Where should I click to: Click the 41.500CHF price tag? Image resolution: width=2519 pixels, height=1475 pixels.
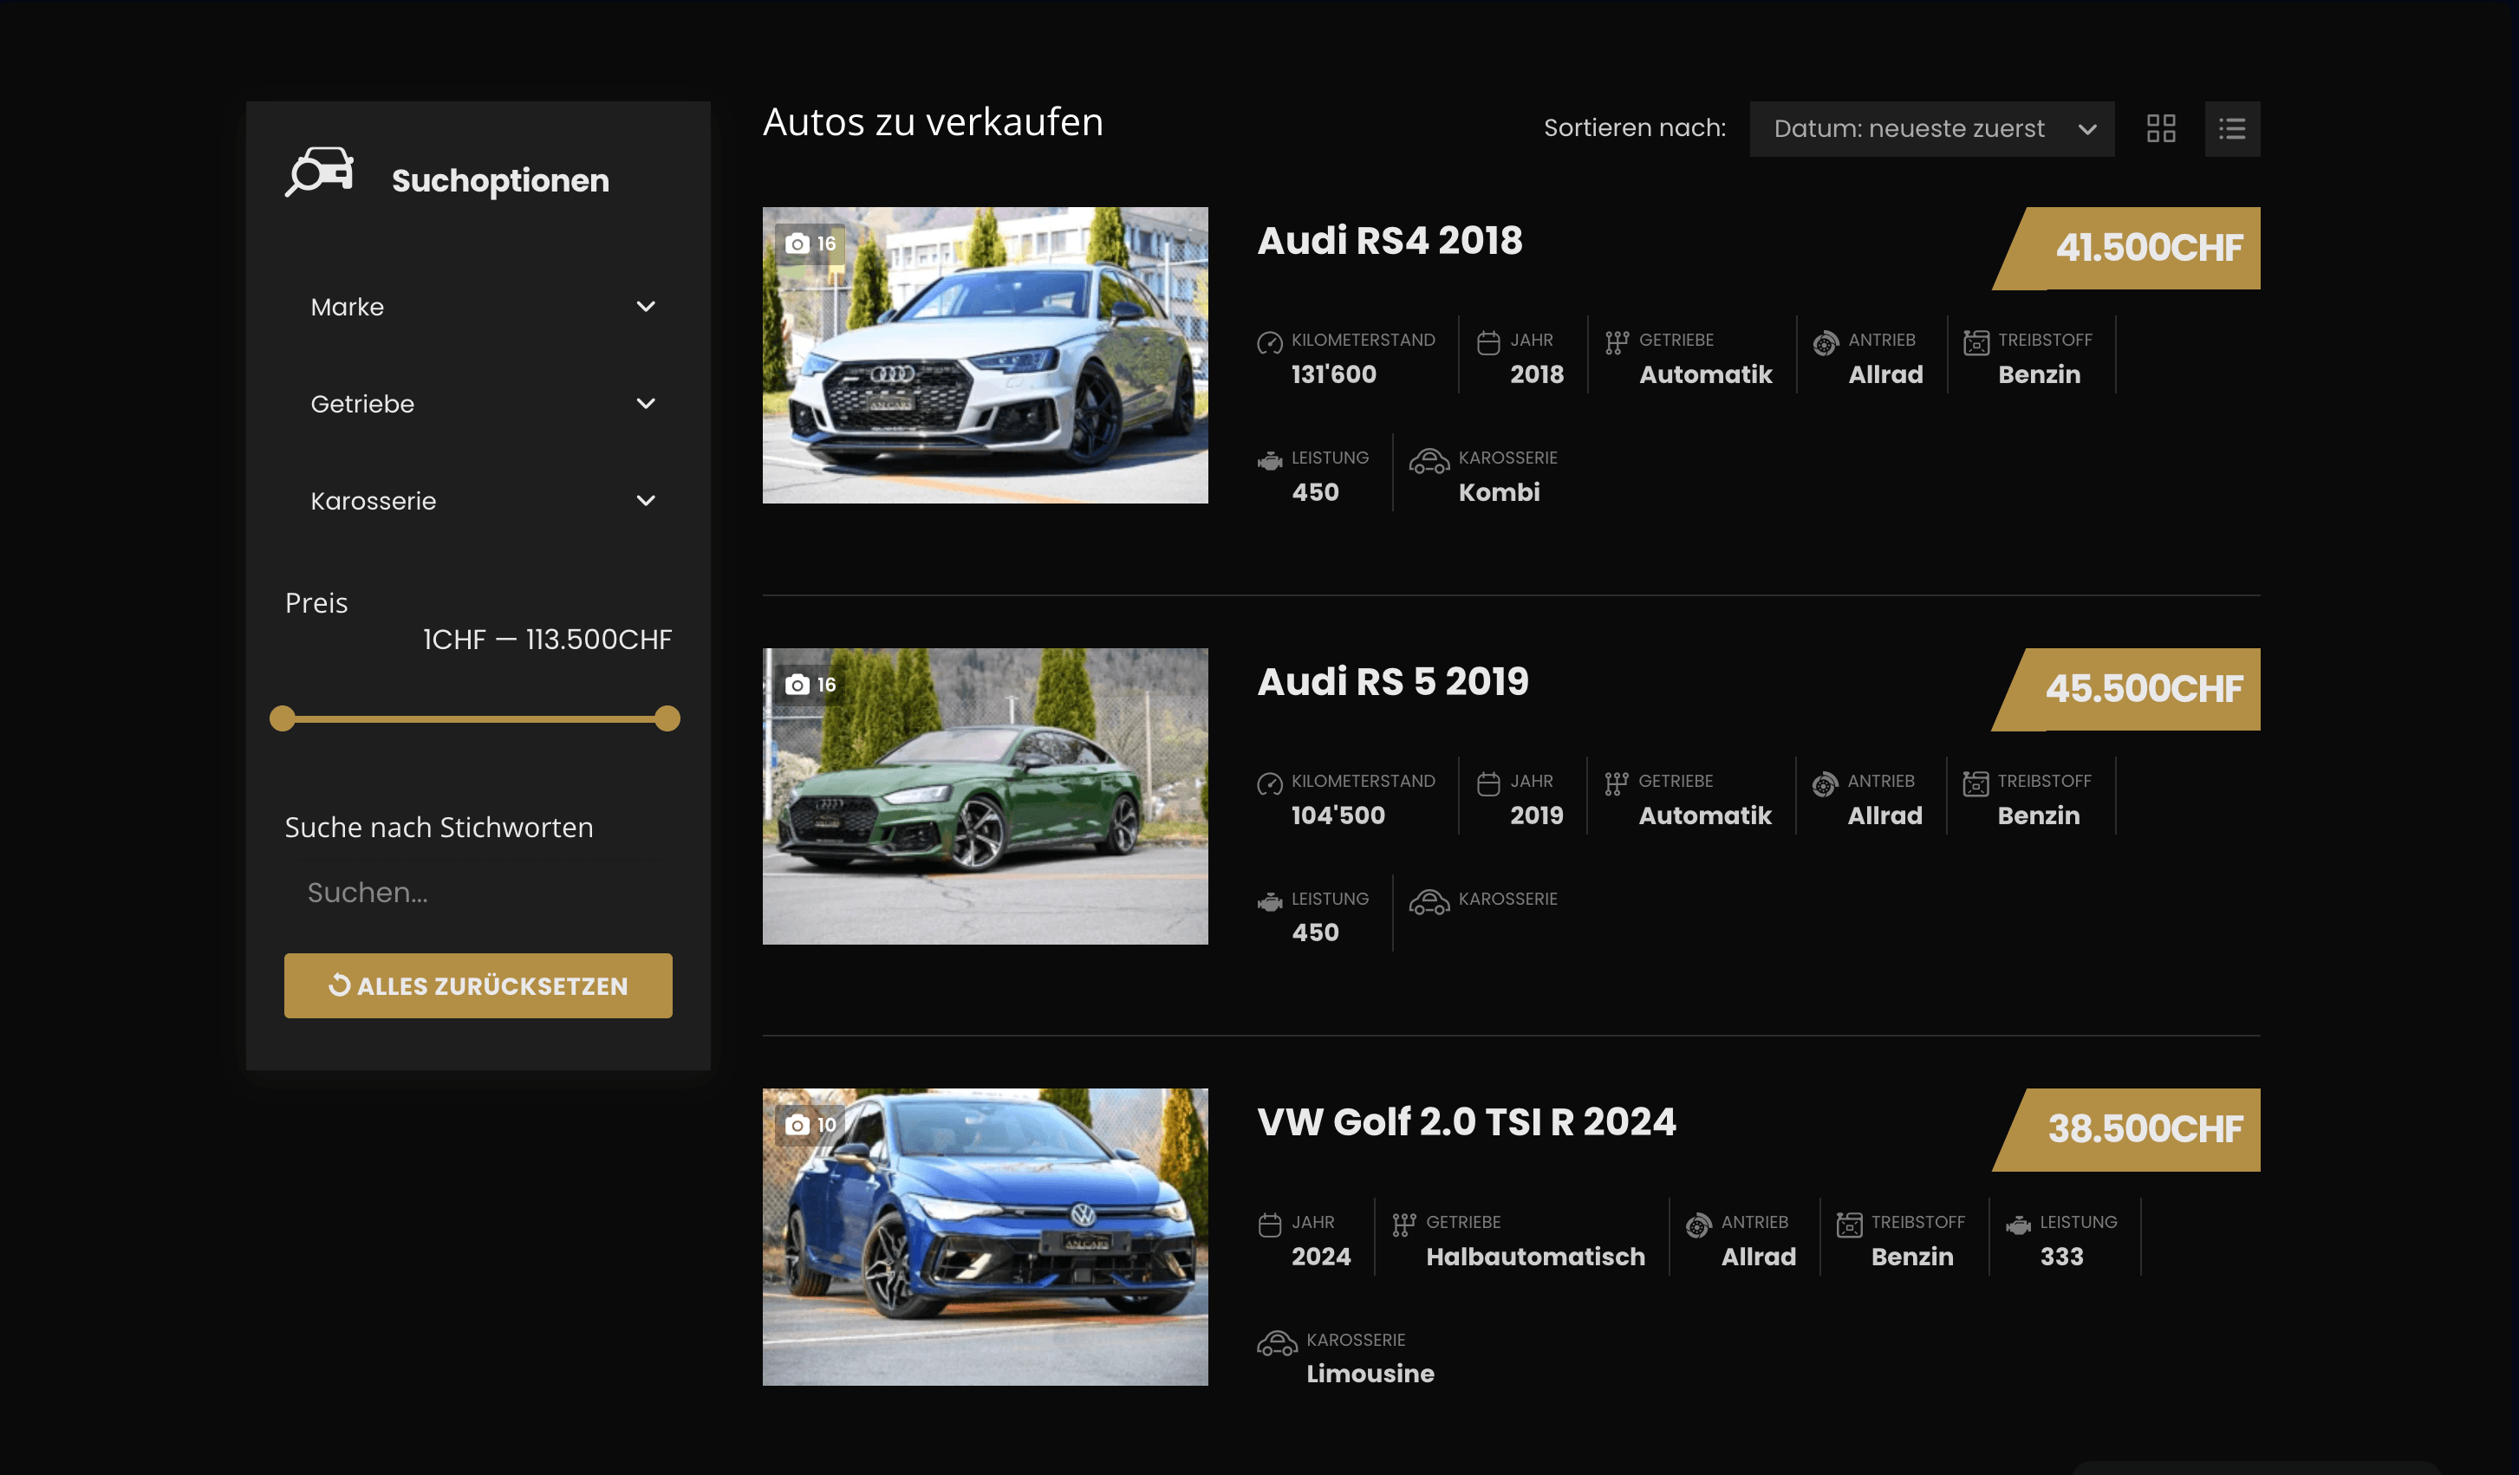point(2127,248)
